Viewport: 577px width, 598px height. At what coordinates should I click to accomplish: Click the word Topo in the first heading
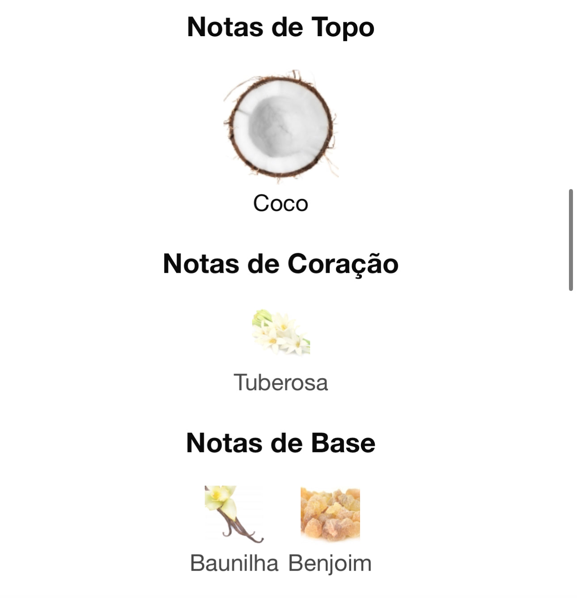point(343,27)
